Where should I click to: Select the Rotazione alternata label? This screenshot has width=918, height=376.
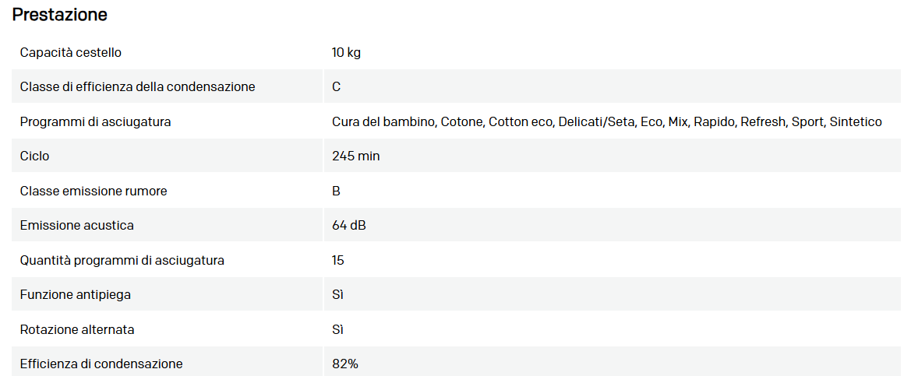tap(77, 330)
